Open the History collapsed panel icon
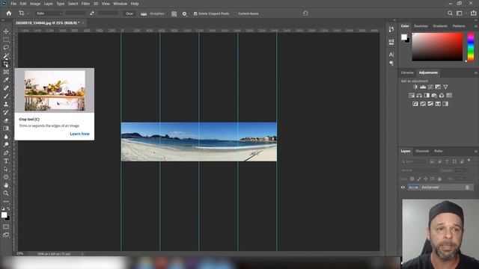 click(x=391, y=29)
